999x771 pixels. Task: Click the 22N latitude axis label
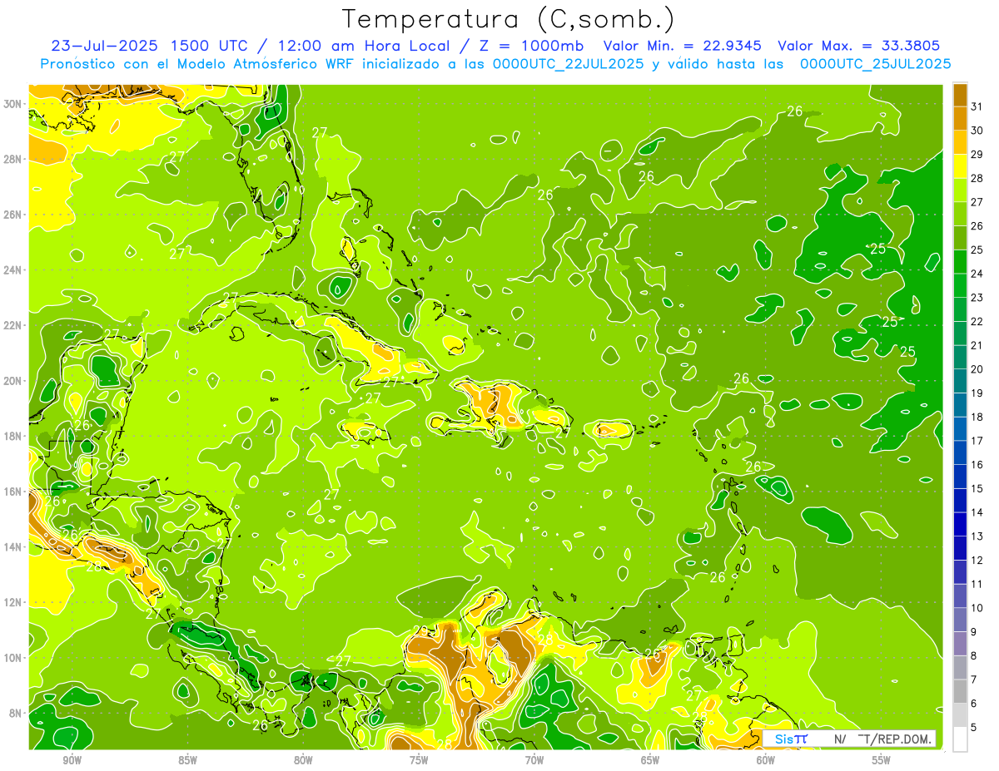[x=12, y=325]
